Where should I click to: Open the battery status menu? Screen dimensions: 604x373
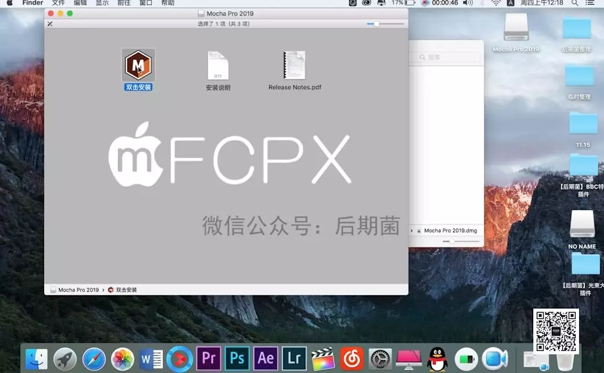tap(409, 3)
